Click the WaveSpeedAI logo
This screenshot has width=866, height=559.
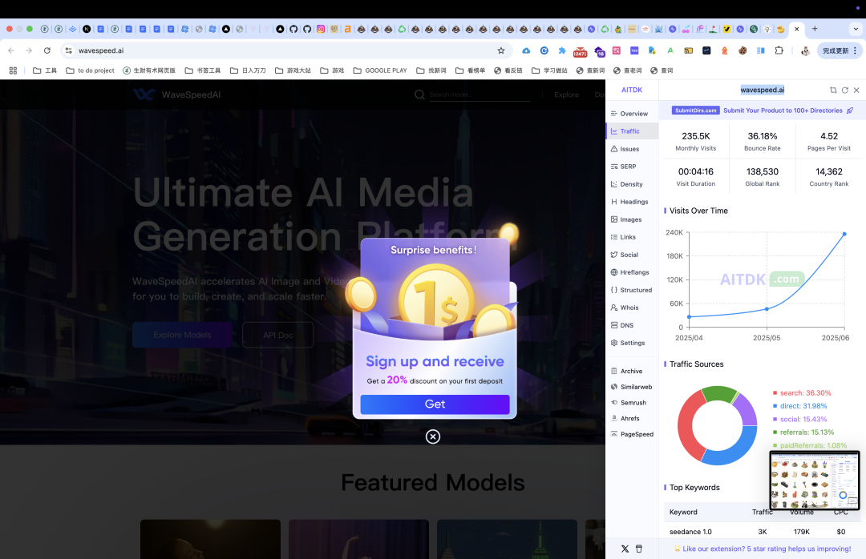coord(176,95)
